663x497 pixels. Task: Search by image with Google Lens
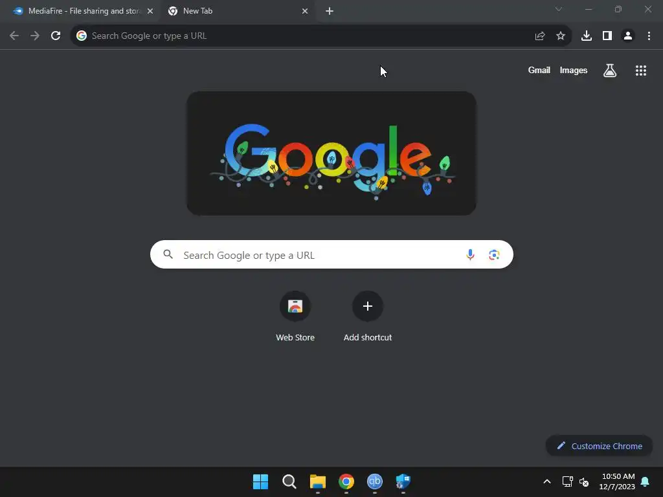coord(494,254)
